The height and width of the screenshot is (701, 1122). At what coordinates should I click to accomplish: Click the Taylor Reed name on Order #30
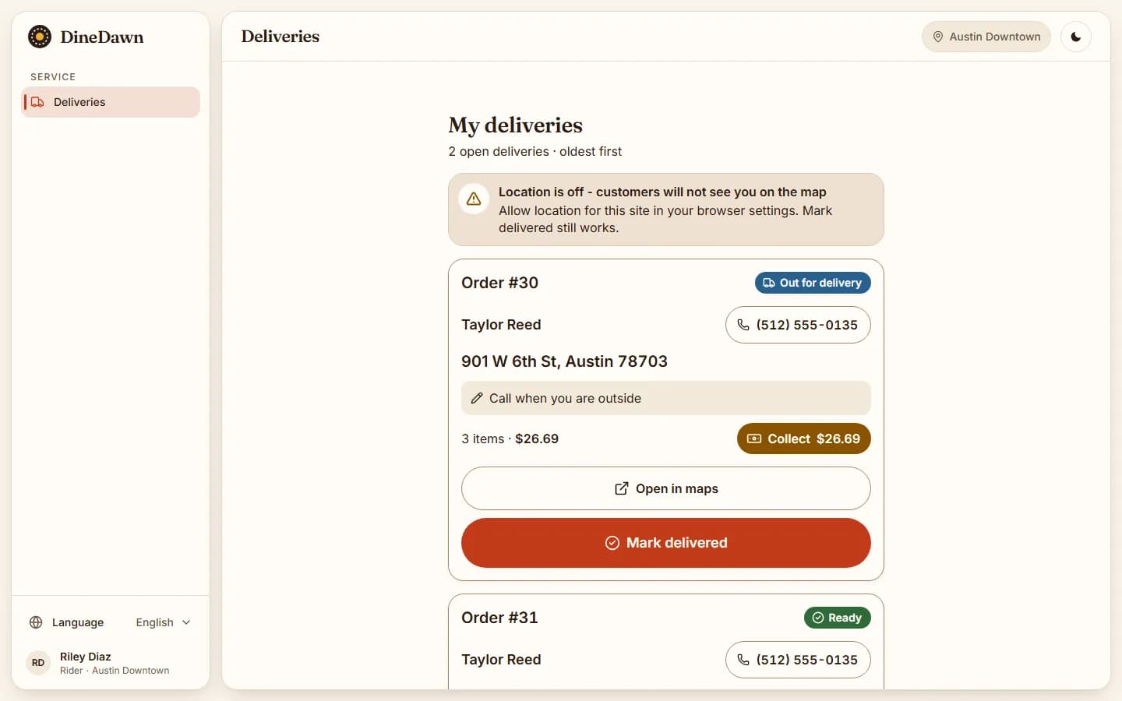[501, 325]
